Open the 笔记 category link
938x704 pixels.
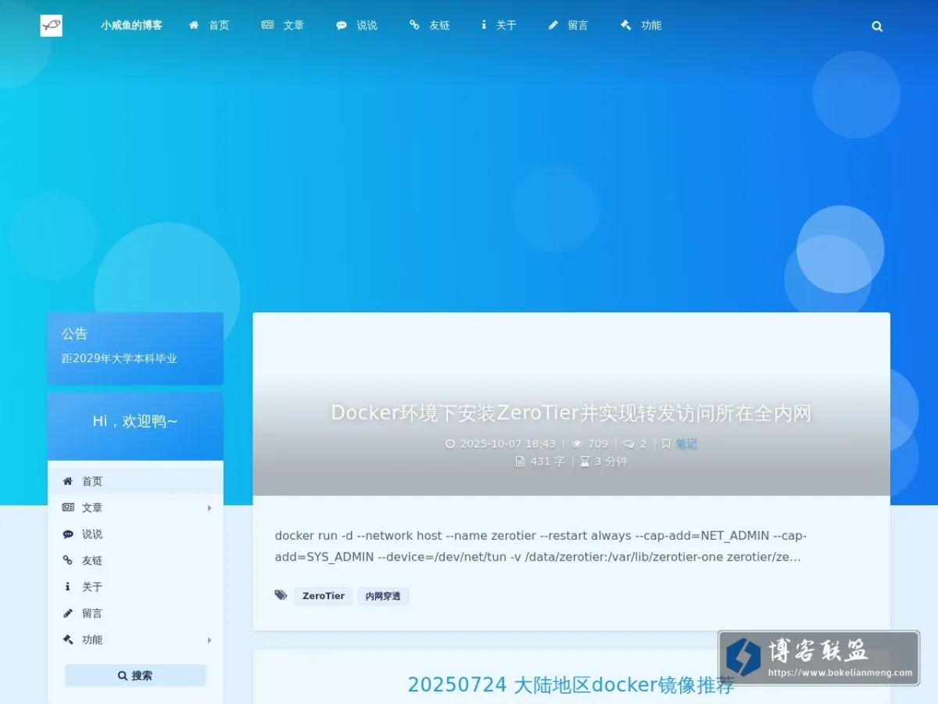(x=686, y=444)
